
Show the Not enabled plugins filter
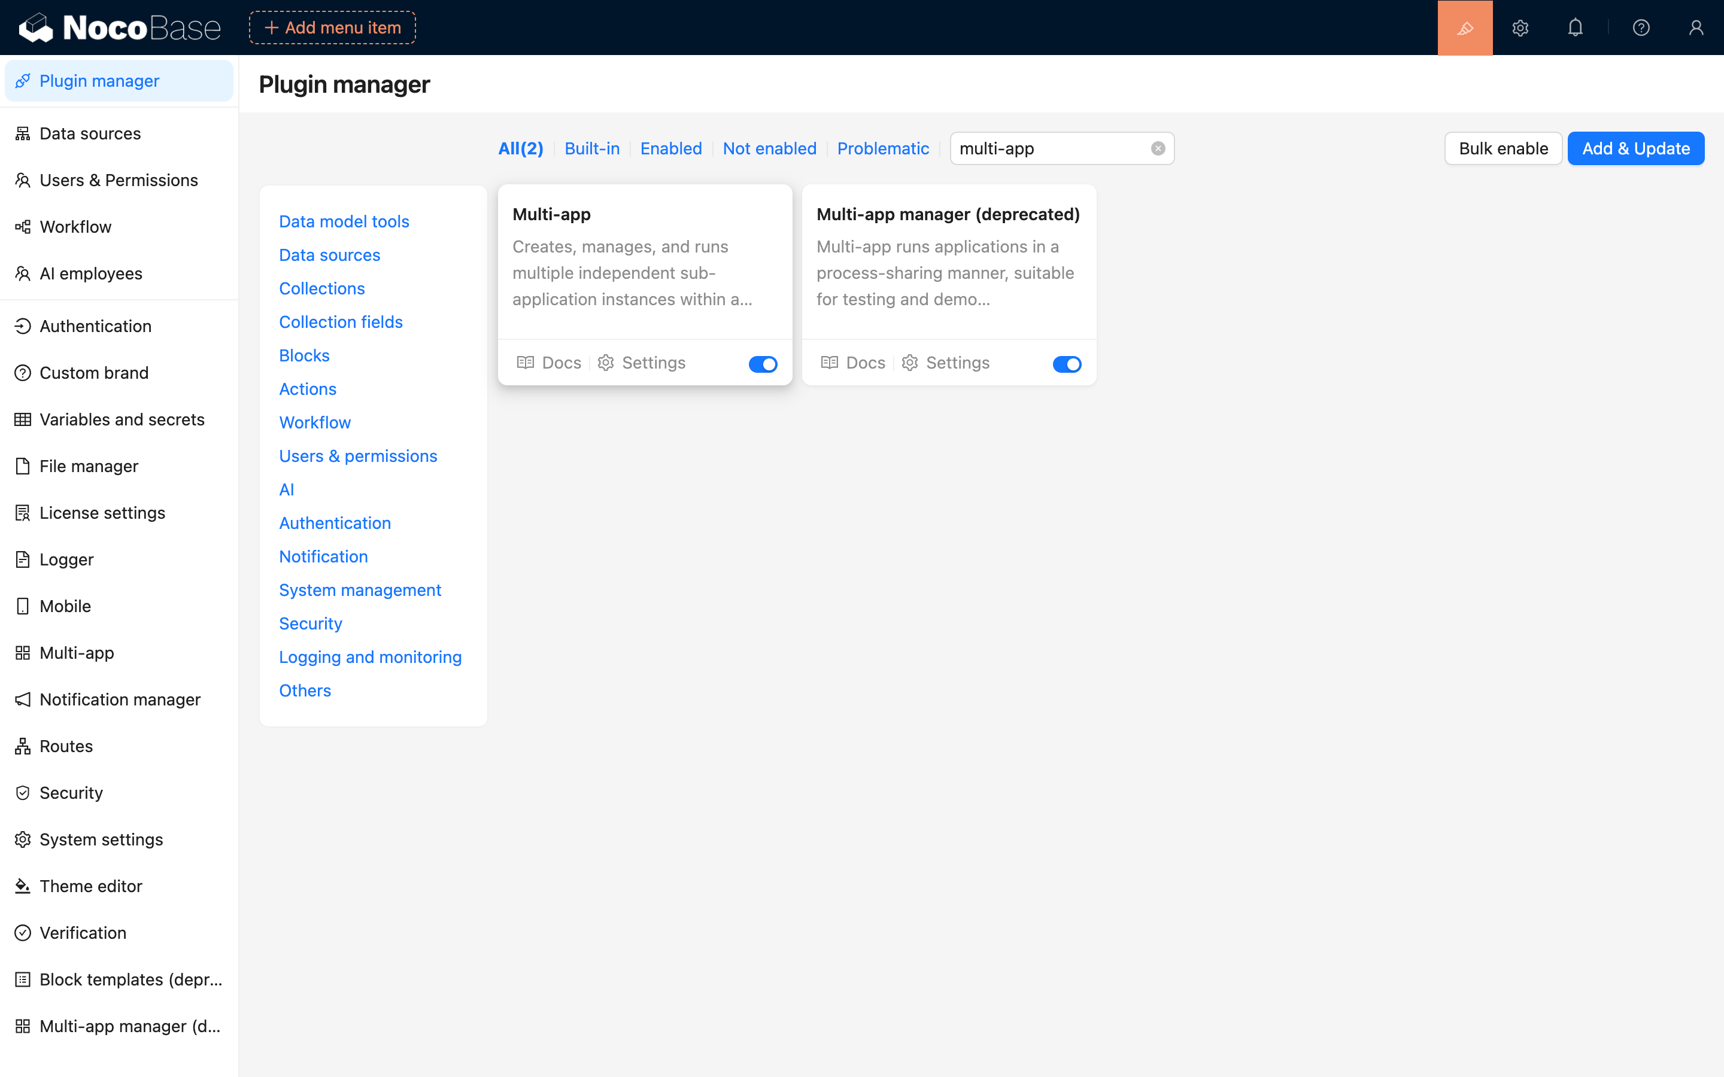tap(769, 148)
